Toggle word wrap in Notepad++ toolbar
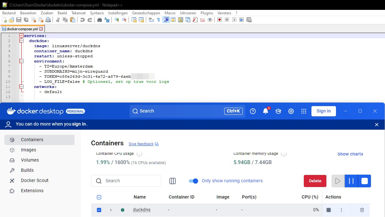Viewport: 385px width, 217px height. coord(151,20)
